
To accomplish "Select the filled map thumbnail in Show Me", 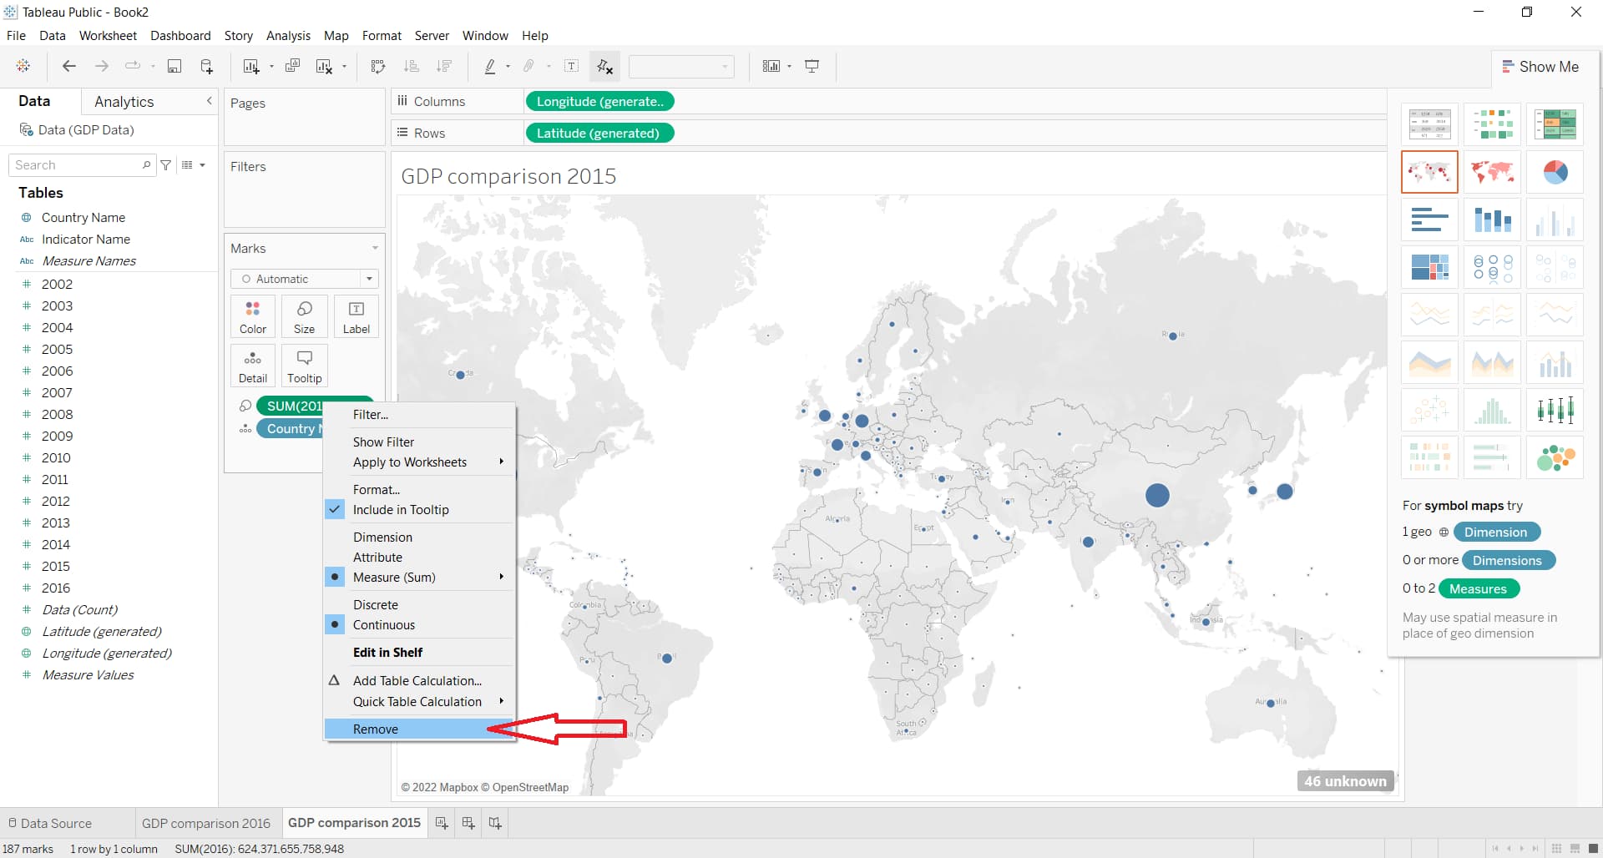I will pyautogui.click(x=1492, y=172).
